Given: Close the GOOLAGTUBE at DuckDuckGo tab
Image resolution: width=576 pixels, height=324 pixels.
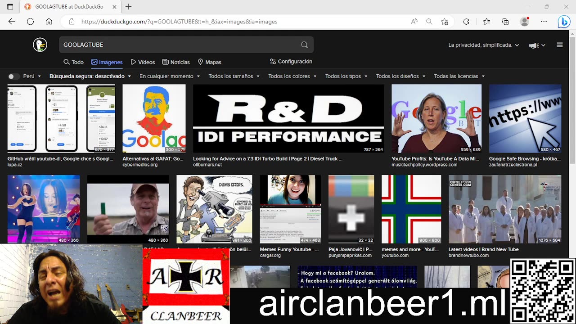Looking at the screenshot, I should (114, 7).
